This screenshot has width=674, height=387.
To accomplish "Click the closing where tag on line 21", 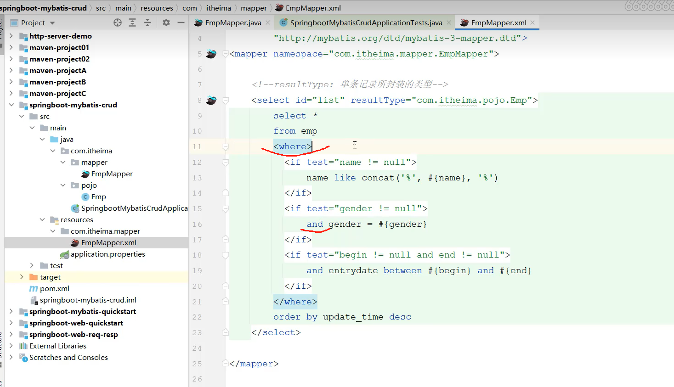I will pos(295,302).
